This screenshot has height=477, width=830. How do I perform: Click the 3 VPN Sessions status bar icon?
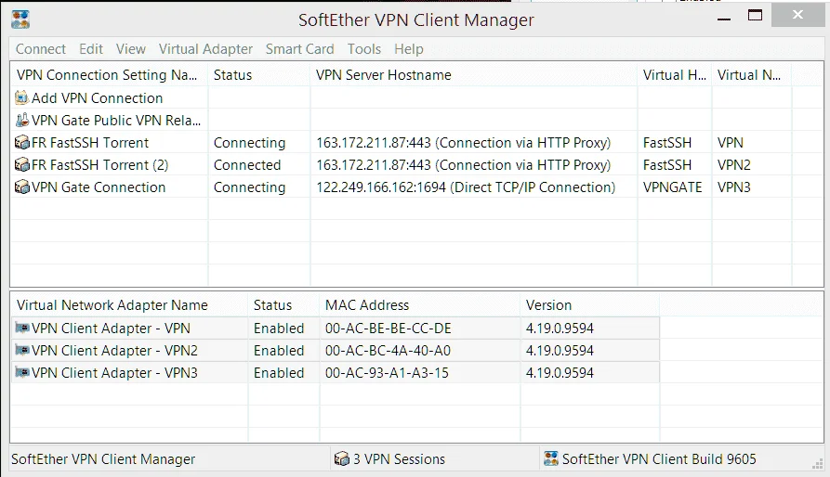(342, 458)
